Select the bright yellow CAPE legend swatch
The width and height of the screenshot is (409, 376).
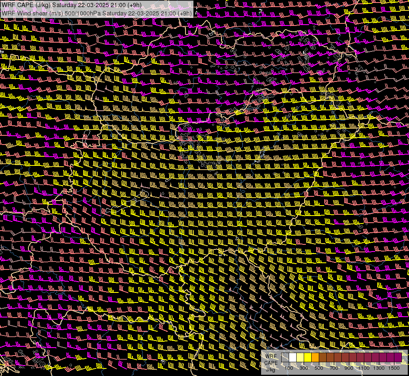point(308,358)
